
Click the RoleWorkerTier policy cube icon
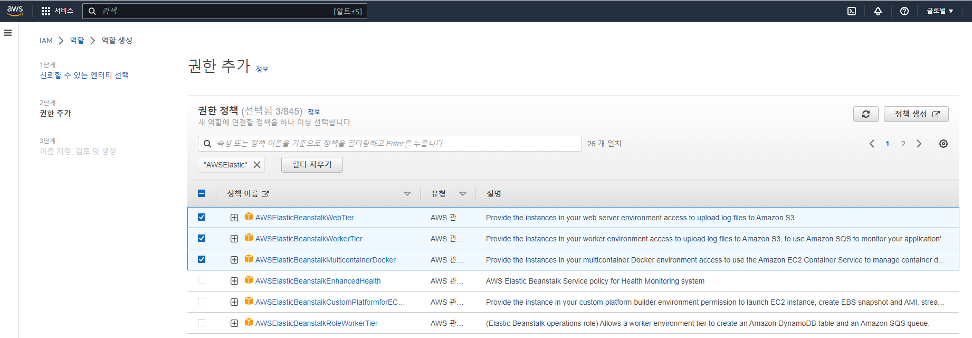click(249, 322)
